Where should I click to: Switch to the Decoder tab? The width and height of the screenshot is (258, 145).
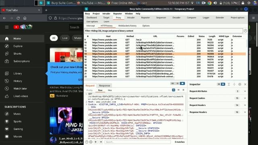tap(177, 18)
